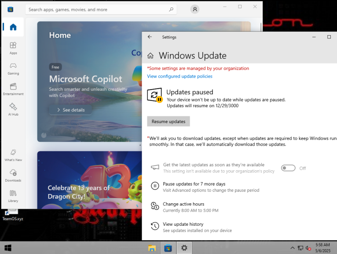Open Gaming section in Microsoft Store
The image size is (337, 254).
[13, 69]
